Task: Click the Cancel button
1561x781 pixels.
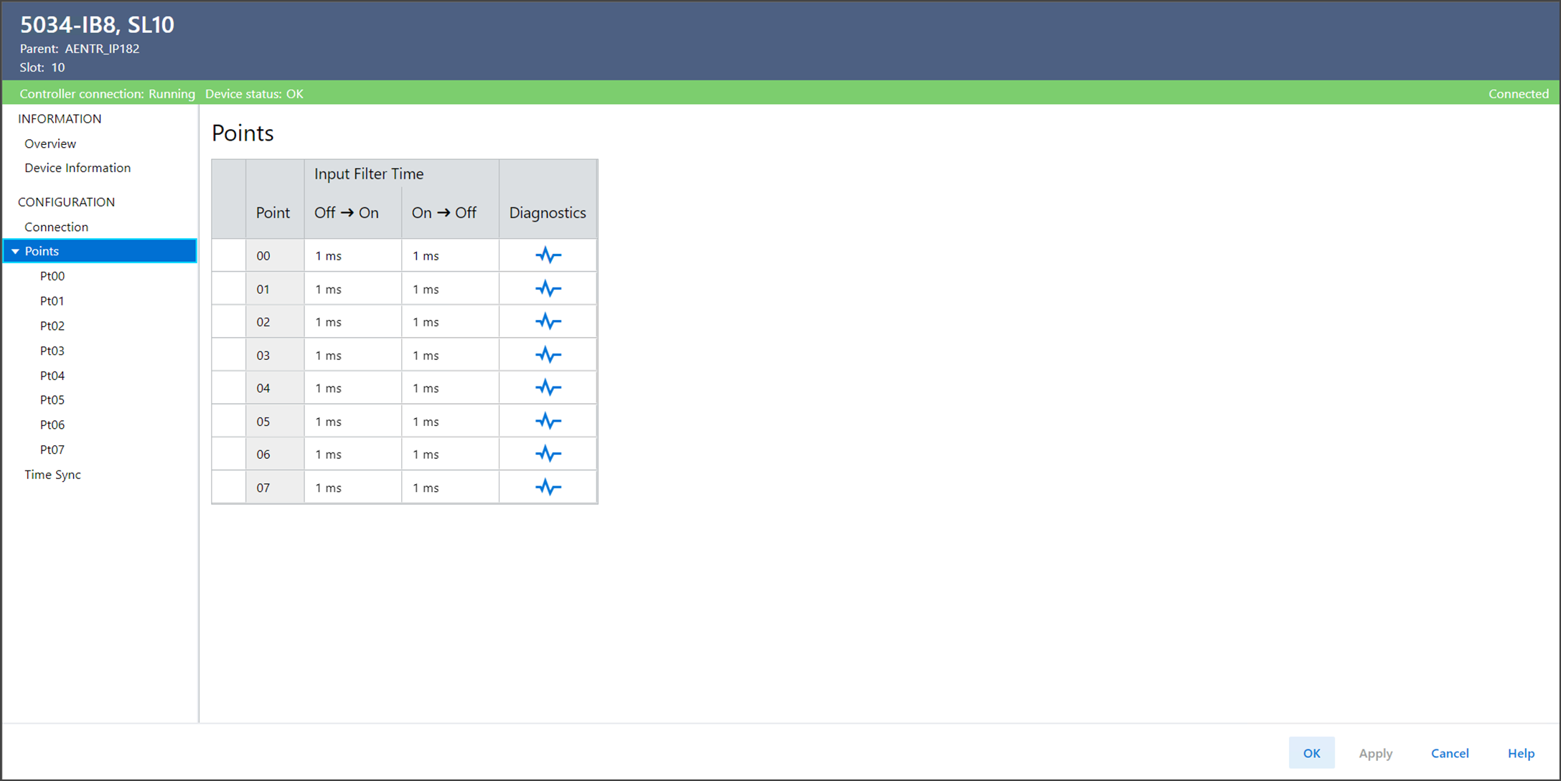Action: (x=1449, y=753)
